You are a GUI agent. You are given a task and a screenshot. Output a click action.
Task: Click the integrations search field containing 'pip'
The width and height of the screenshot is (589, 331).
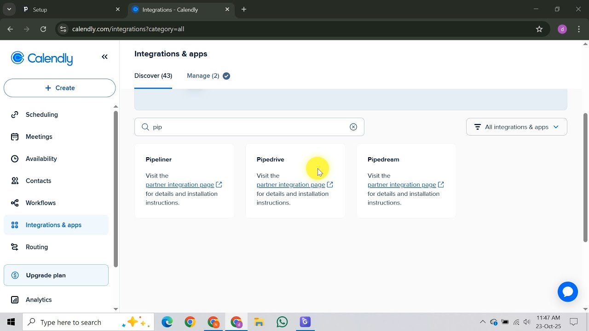[249, 127]
